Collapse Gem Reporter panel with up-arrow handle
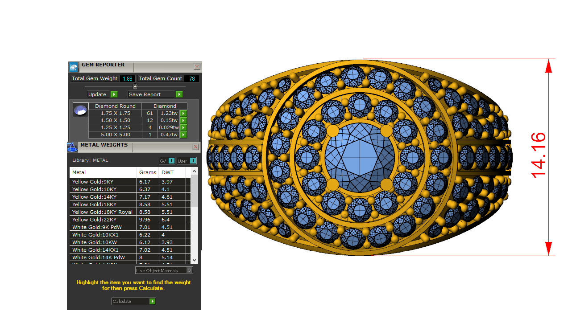 pos(135,86)
